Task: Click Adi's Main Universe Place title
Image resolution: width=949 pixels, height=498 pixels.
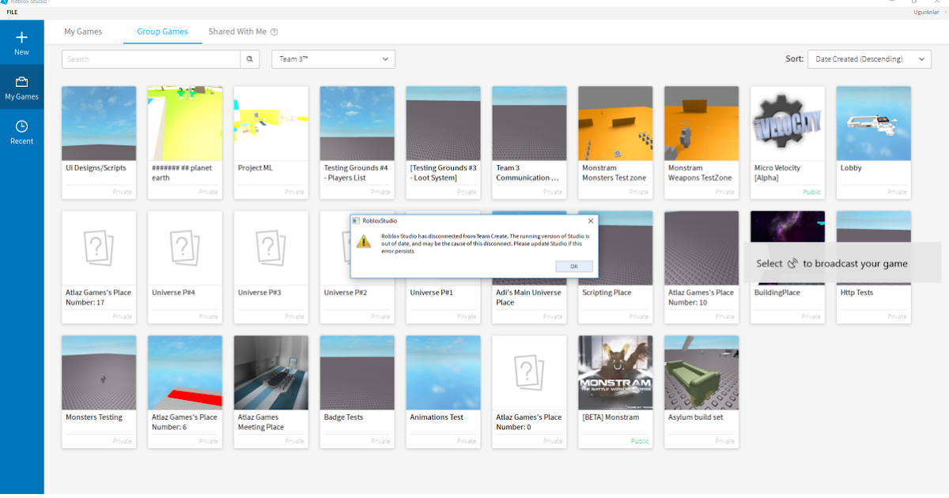Action: coord(528,297)
